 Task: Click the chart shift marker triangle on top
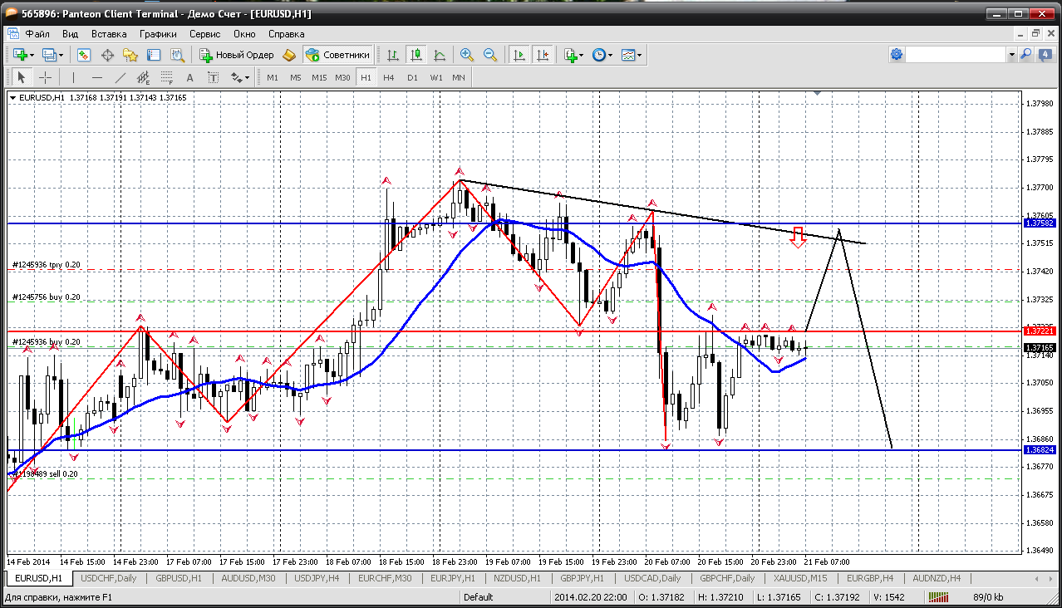(818, 94)
